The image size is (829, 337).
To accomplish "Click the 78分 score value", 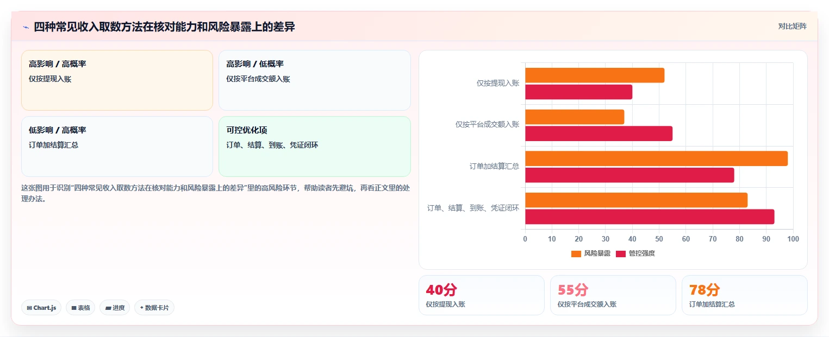I will point(705,290).
